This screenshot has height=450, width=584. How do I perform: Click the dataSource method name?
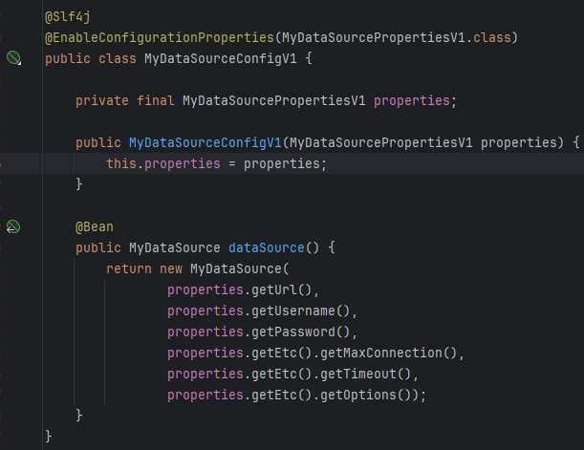[267, 247]
